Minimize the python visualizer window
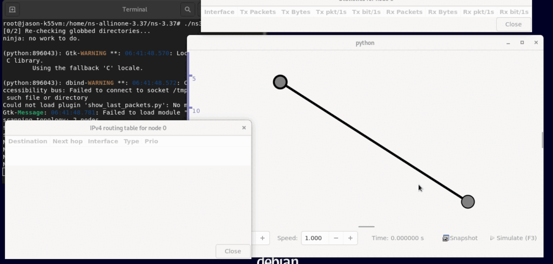The image size is (553, 264). tap(508, 43)
